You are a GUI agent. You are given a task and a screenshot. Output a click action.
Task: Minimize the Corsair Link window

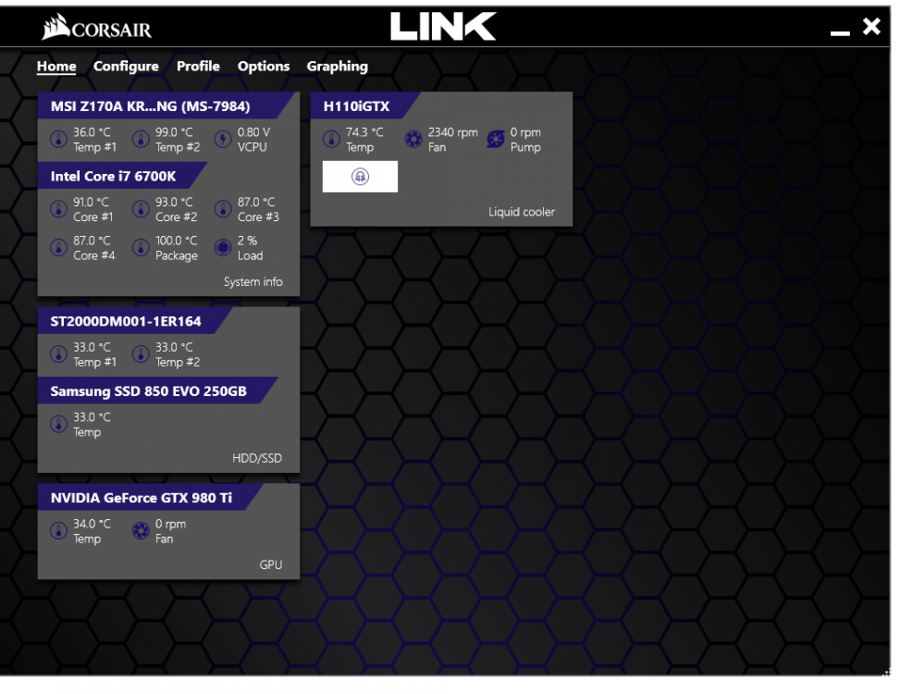point(840,32)
